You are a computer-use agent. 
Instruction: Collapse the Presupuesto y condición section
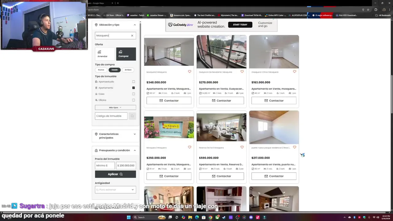click(x=134, y=150)
